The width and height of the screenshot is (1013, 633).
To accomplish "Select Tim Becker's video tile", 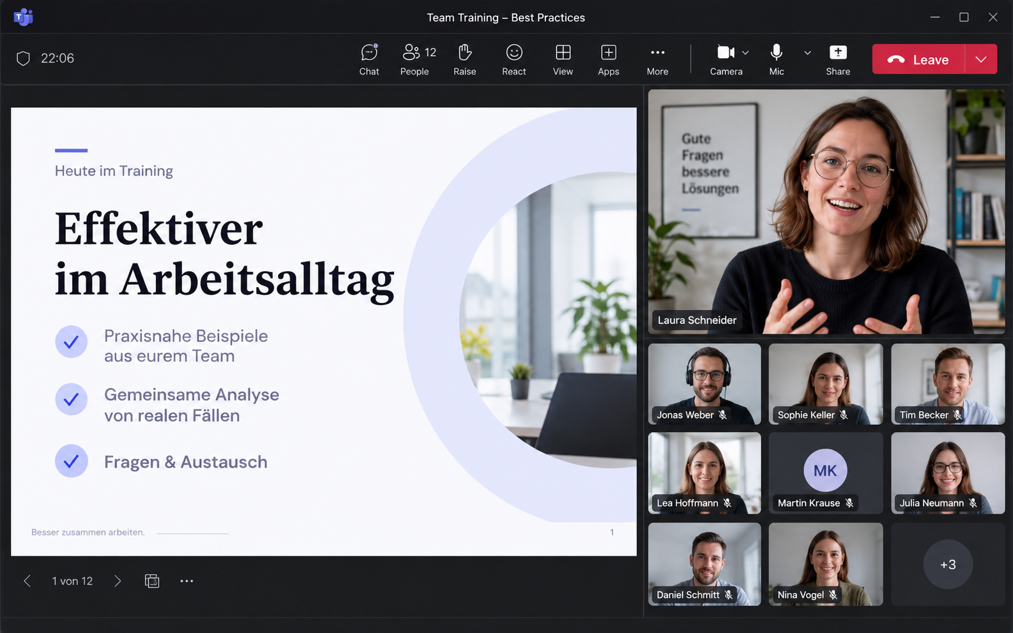I will (x=948, y=384).
